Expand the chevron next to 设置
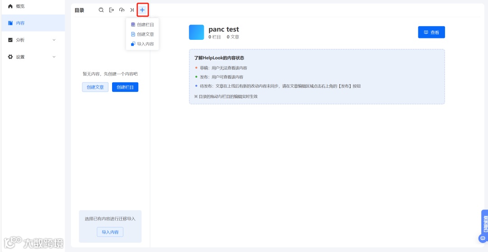488x252 pixels. click(54, 57)
